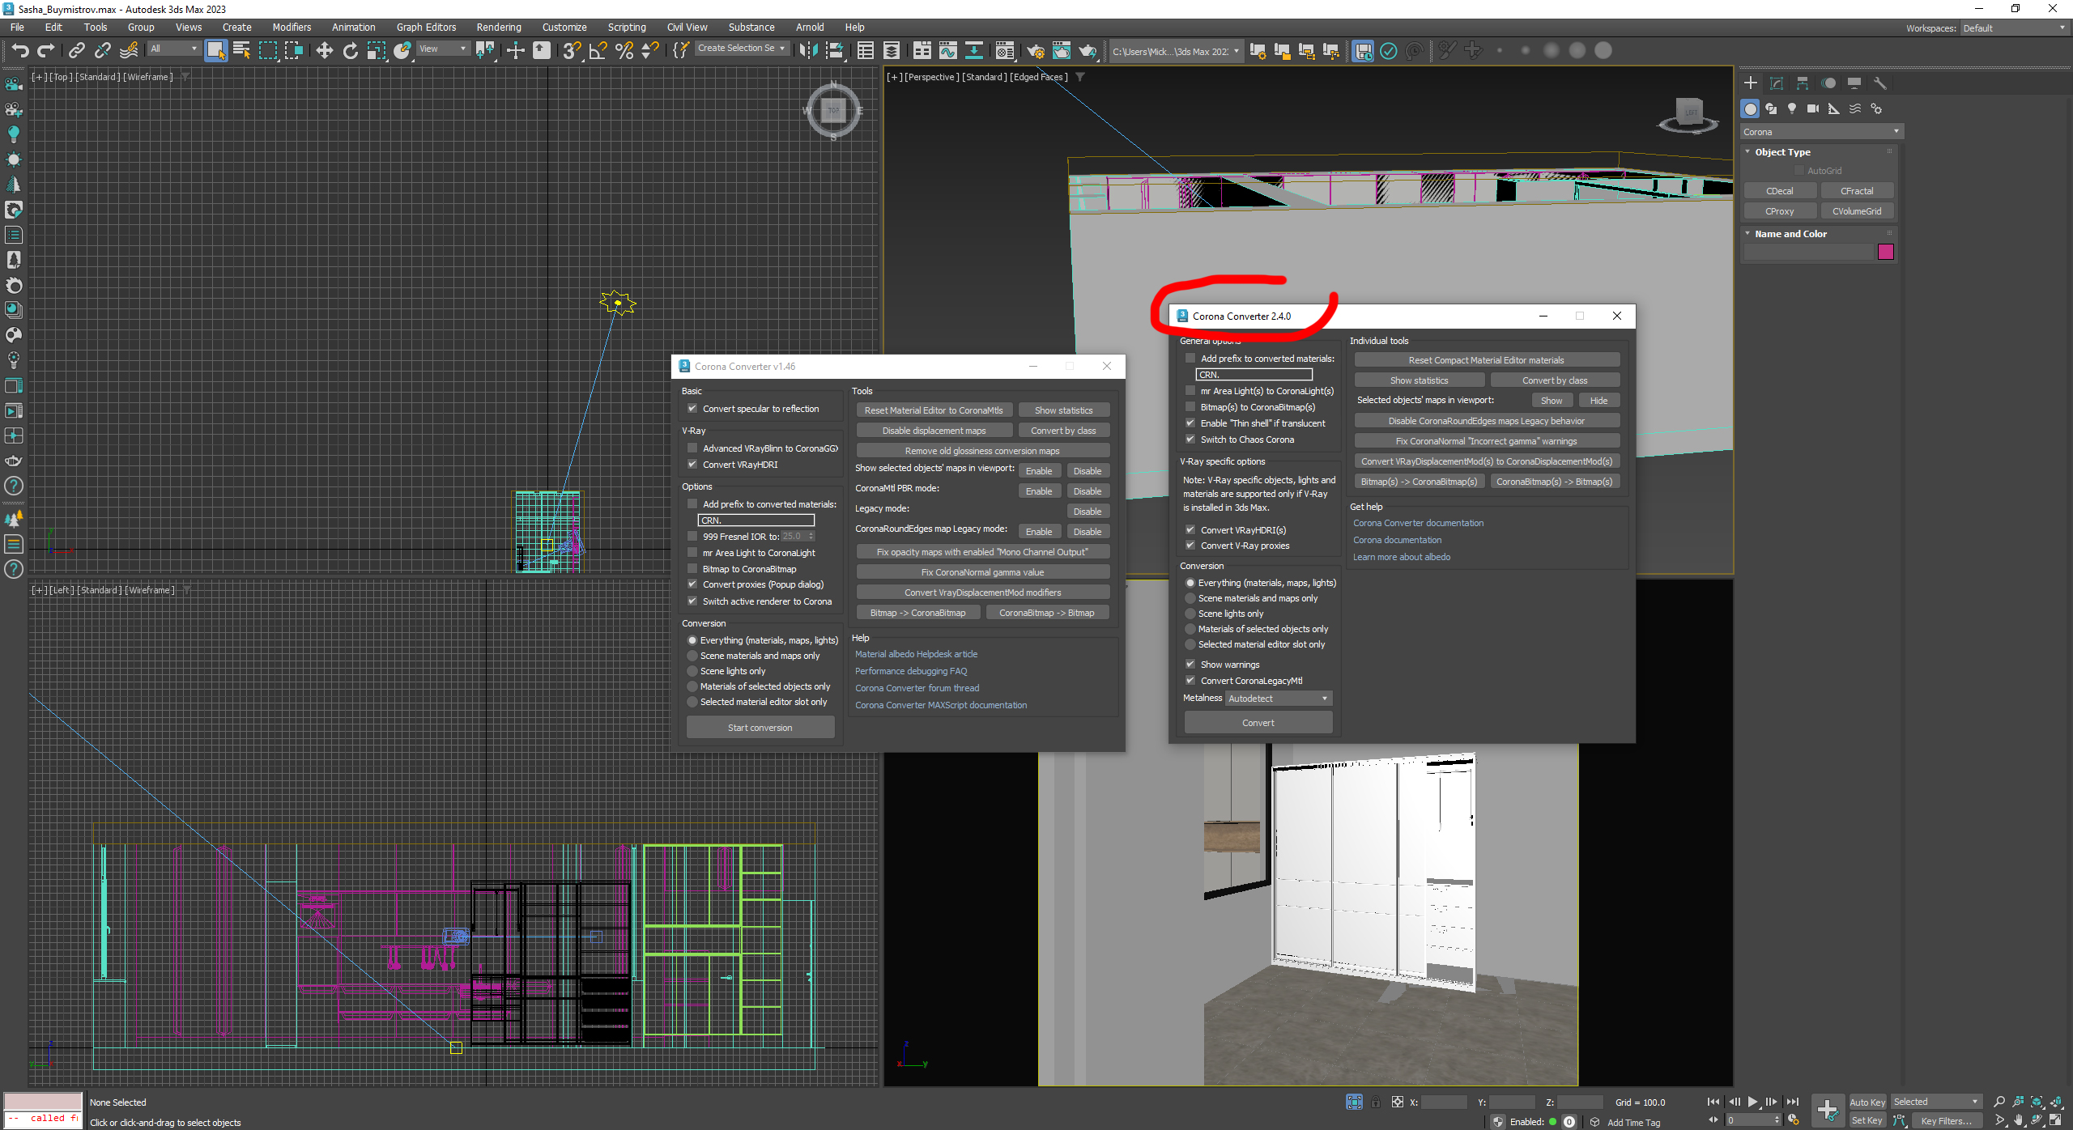
Task: Toggle Angle Snap icon
Action: [x=598, y=51]
